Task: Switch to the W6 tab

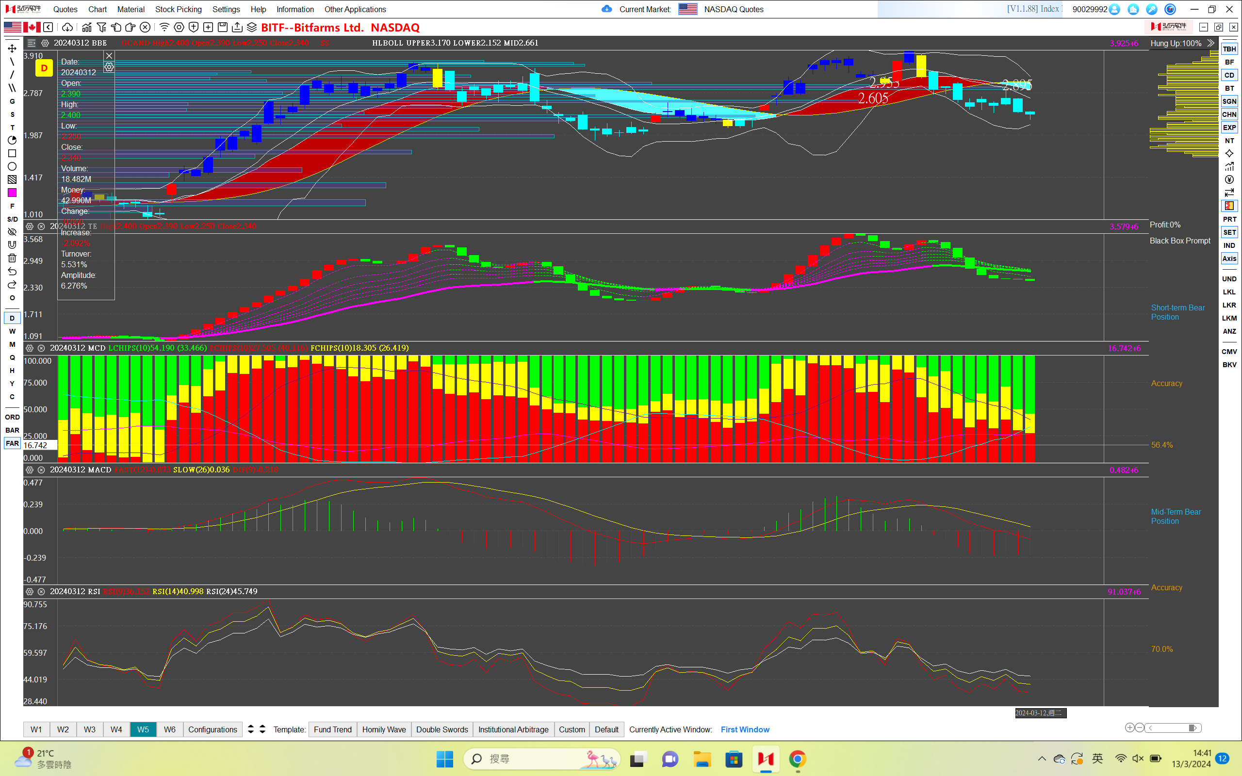Action: 169,729
